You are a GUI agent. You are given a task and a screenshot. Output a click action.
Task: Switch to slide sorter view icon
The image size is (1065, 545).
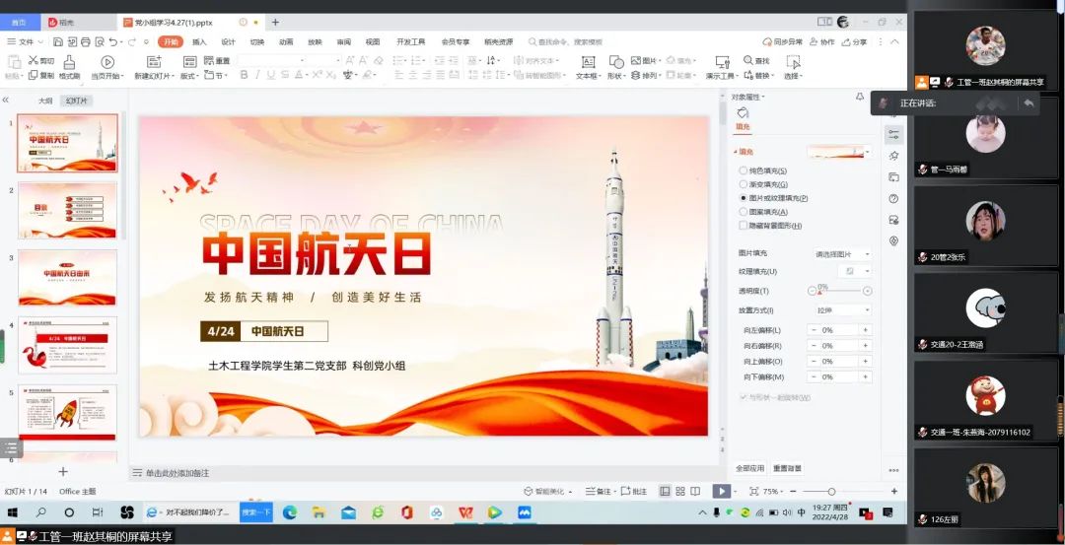point(680,491)
